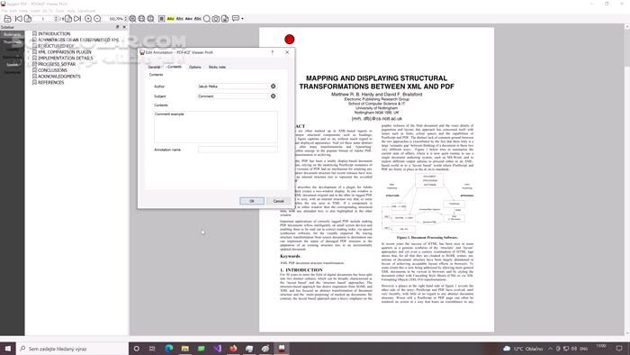Select the yellow text highlight tool

[171, 19]
